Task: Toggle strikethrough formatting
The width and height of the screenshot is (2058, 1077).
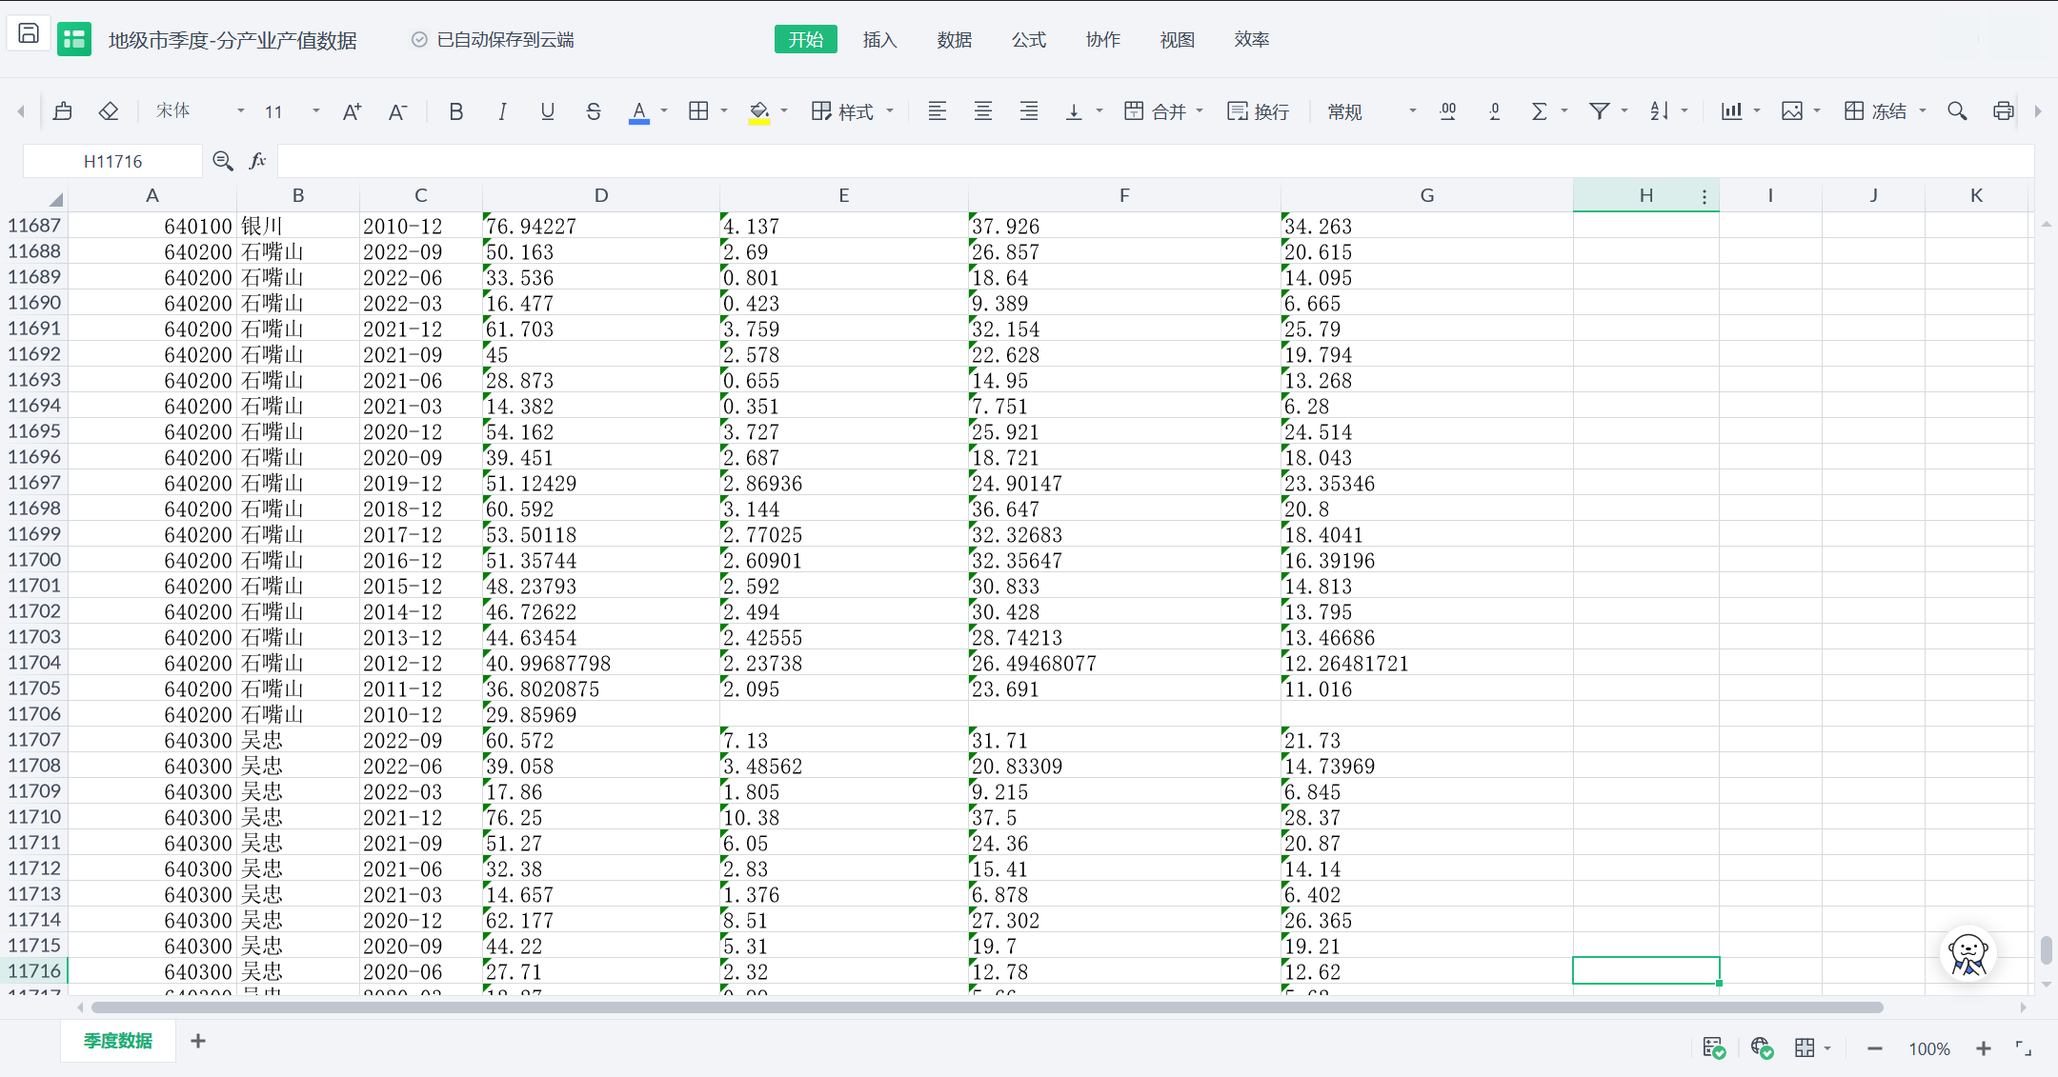Action: (594, 111)
